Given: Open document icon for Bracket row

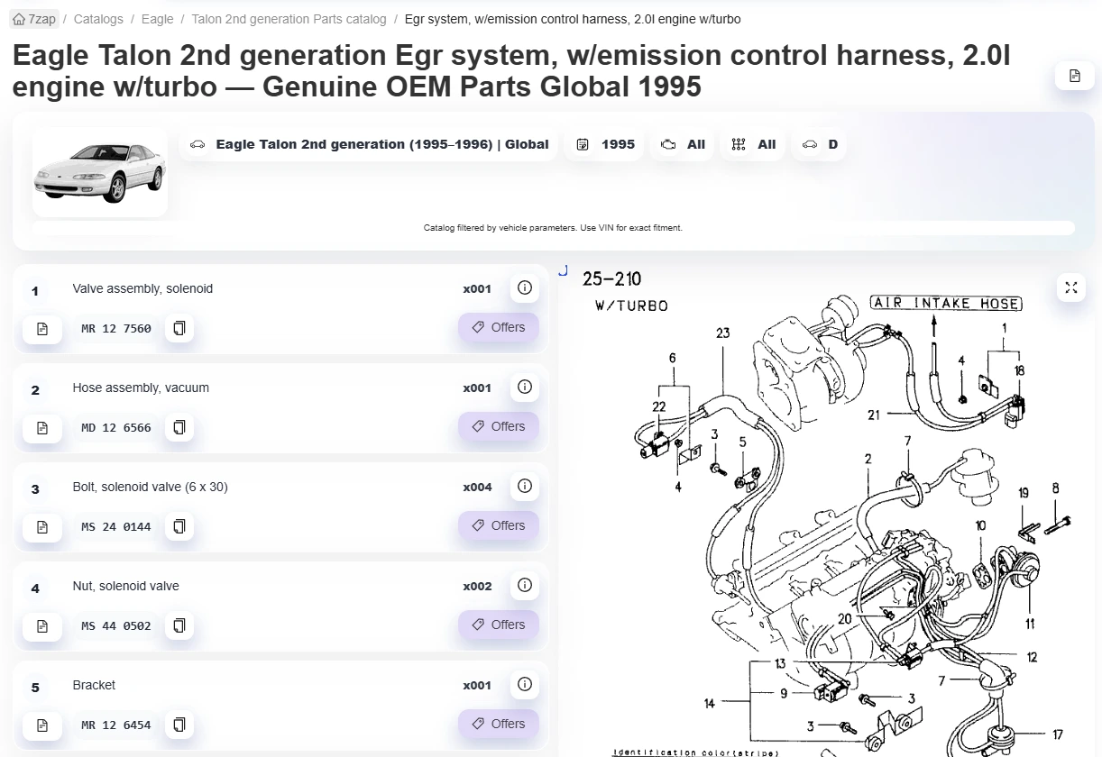Looking at the screenshot, I should coord(42,725).
